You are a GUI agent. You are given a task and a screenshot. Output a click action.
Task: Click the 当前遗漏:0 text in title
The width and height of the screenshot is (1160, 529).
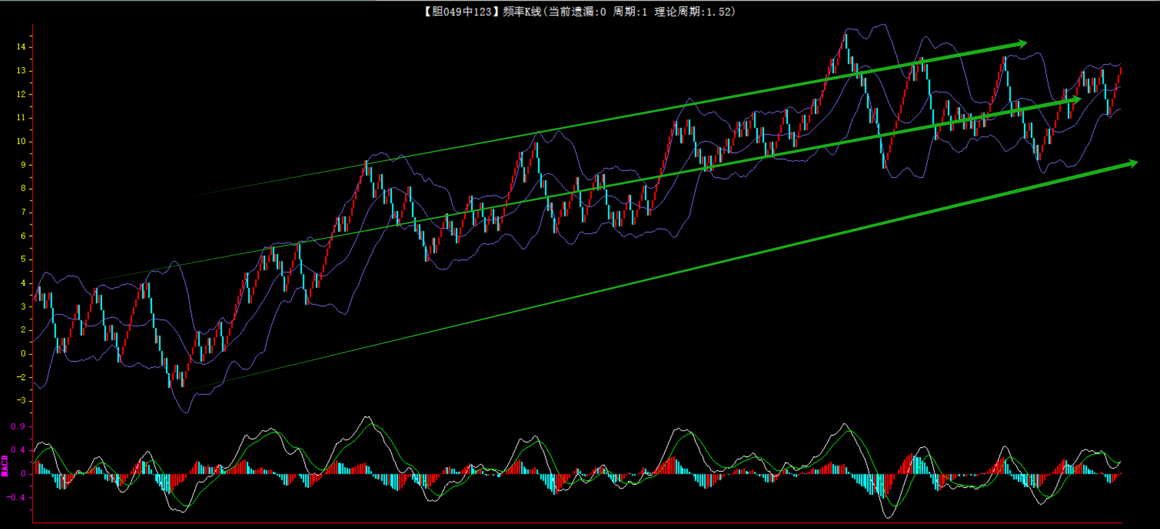click(x=577, y=12)
